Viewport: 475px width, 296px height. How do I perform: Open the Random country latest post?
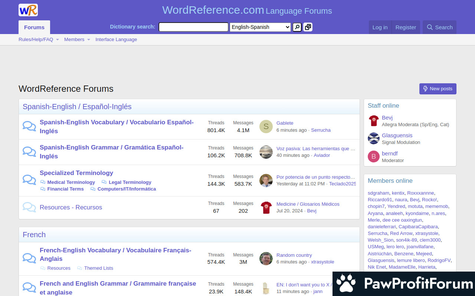pos(294,255)
